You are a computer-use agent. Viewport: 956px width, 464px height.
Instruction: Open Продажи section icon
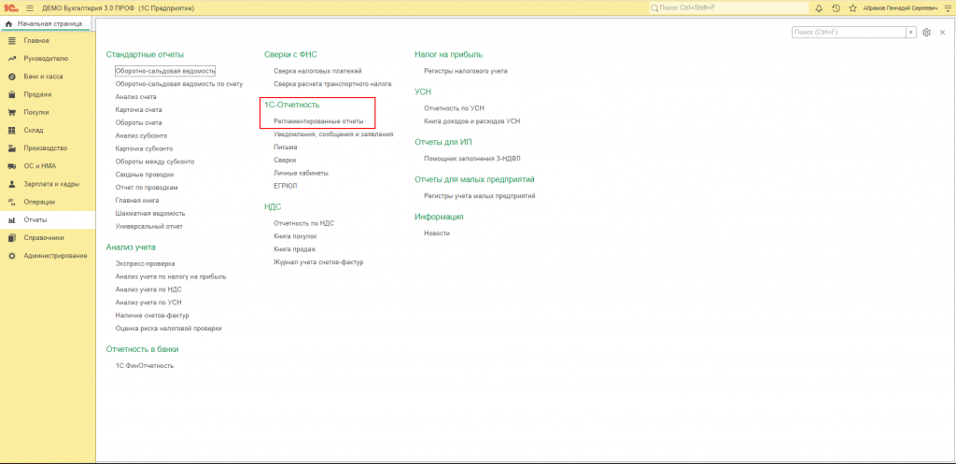click(11, 94)
